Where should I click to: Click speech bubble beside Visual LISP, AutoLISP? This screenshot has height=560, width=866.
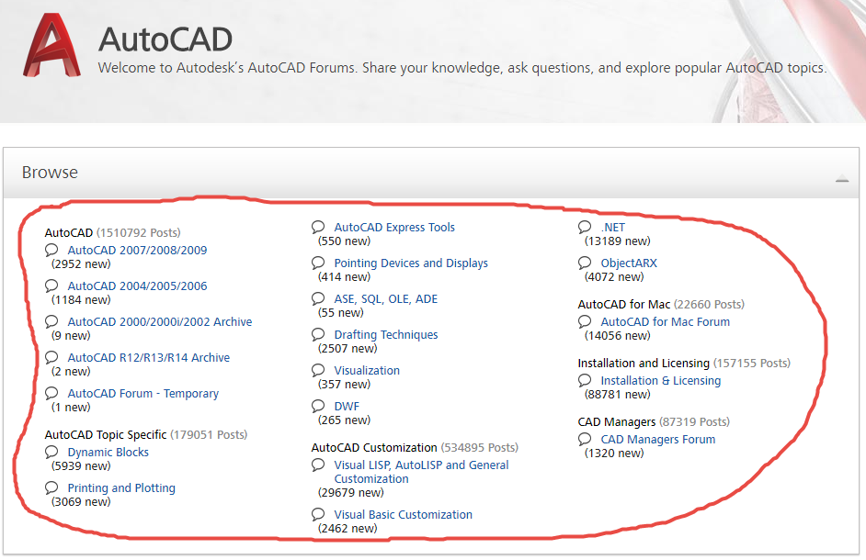click(317, 465)
